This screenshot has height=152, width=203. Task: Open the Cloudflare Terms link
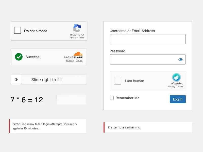pos(79,61)
